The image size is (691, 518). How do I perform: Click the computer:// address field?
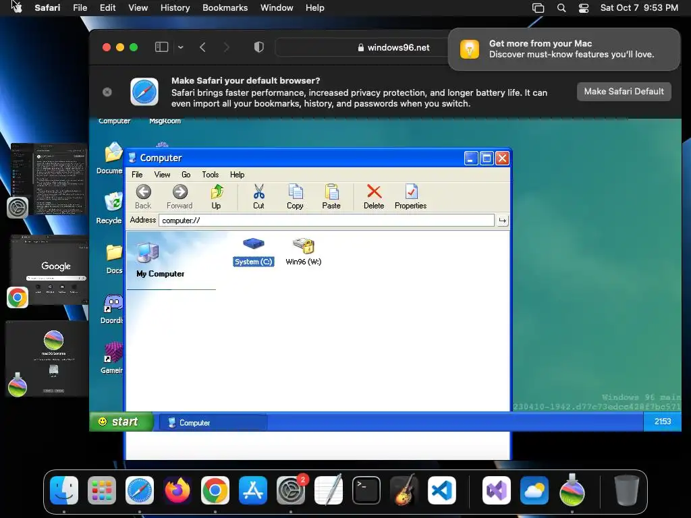coord(326,221)
